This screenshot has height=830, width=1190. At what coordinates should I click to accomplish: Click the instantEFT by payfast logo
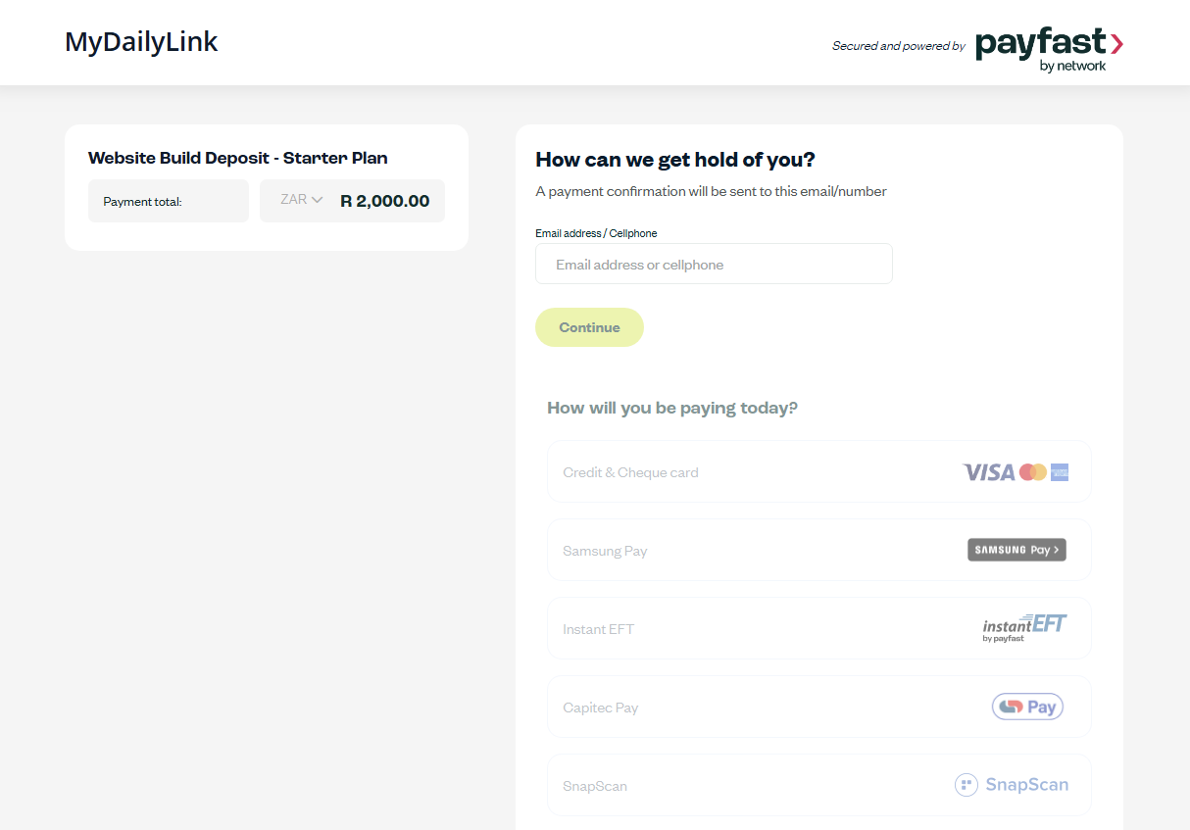pyautogui.click(x=1024, y=628)
